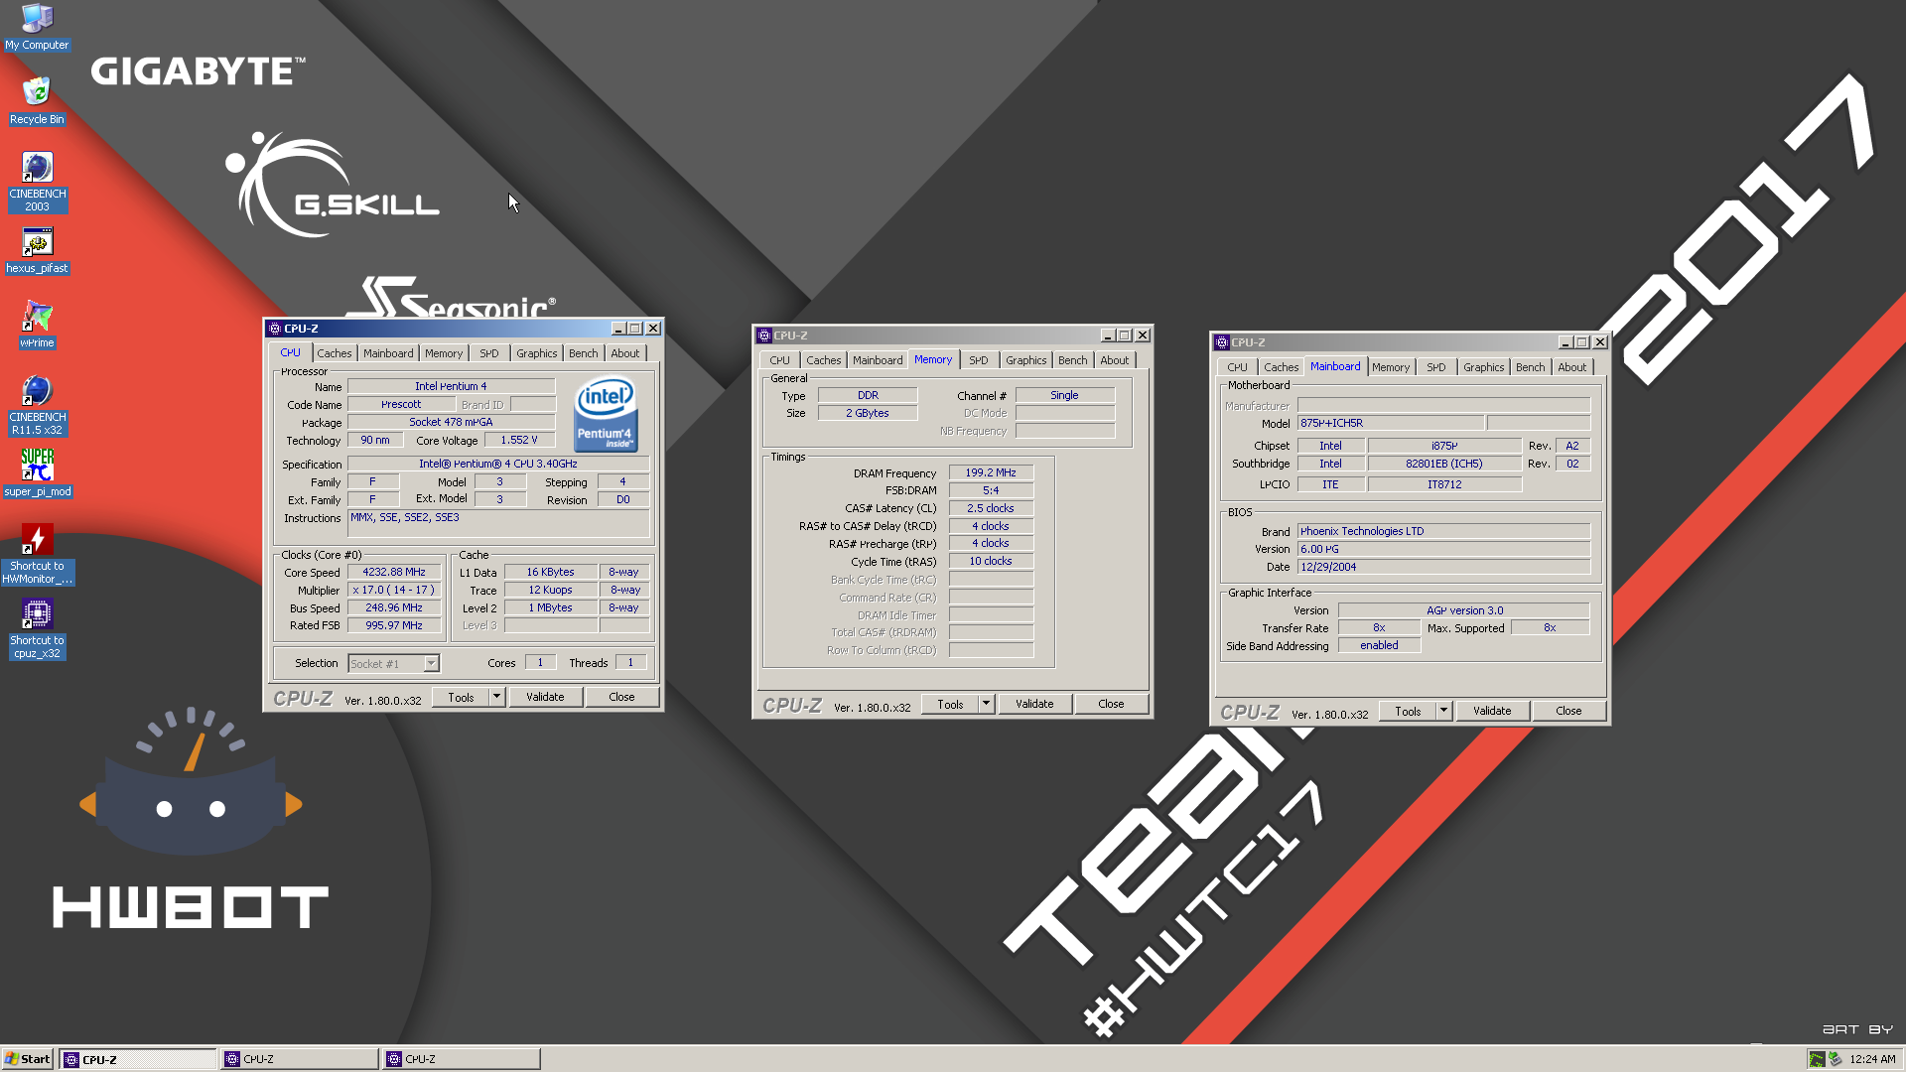Click the taskbar clock 12:24 AM
Viewport: 1906px width, 1072px height.
(1872, 1059)
